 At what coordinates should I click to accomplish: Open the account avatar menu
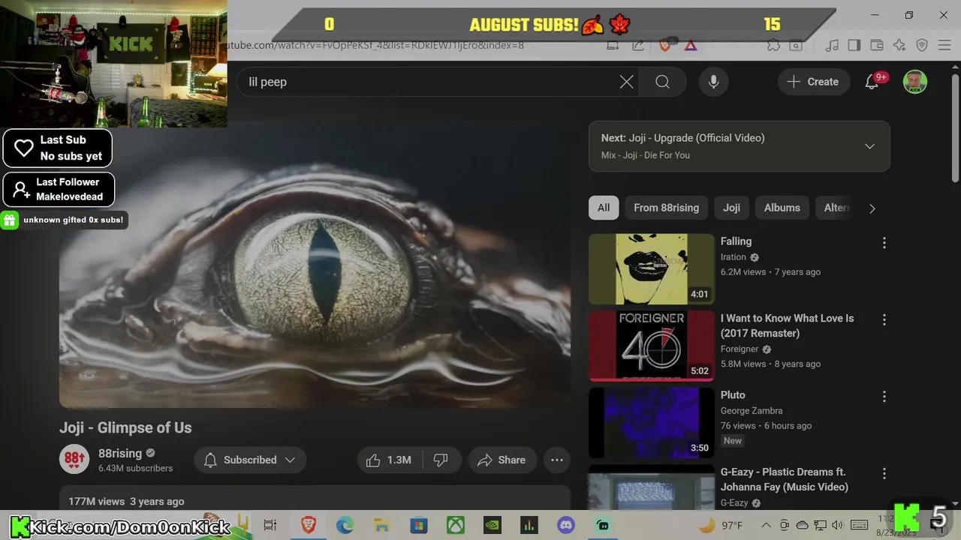pos(914,82)
